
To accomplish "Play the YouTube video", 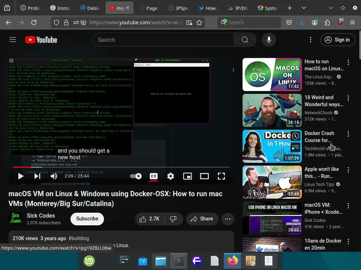I will tap(21, 176).
